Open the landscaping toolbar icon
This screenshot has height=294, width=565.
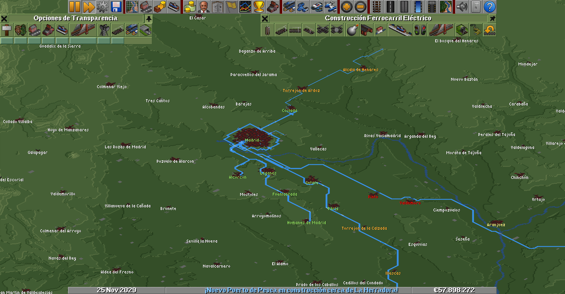446,7
